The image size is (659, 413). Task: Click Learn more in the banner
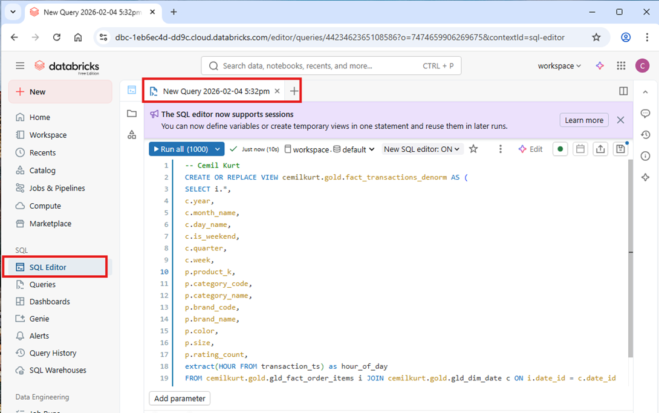coord(584,120)
